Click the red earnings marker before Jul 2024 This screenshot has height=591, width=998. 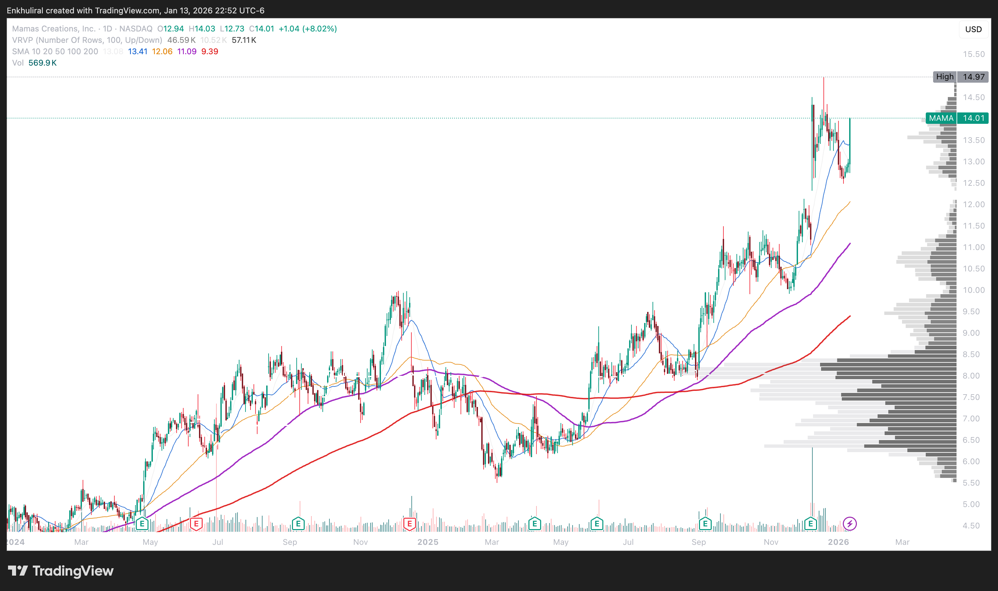(x=196, y=524)
